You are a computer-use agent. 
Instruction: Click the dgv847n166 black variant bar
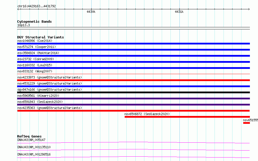coord(133,92)
